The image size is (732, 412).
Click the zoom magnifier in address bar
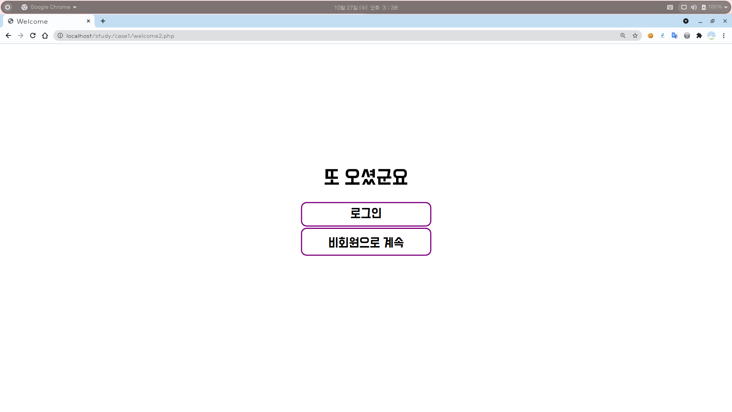click(623, 35)
